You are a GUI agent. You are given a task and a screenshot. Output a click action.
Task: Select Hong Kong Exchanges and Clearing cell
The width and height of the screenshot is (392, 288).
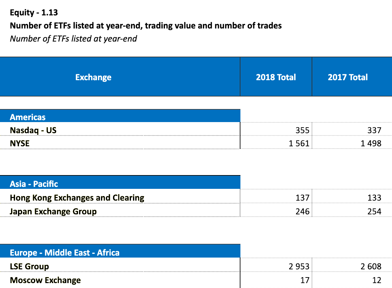[x=77, y=198]
